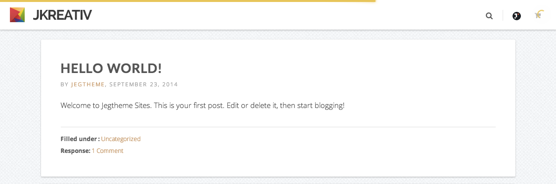556x184 pixels.
Task: Open the Uncategorized category link
Action: (121, 139)
